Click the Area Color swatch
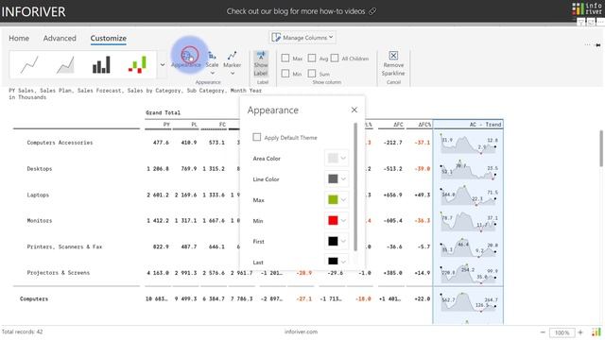 (333, 158)
